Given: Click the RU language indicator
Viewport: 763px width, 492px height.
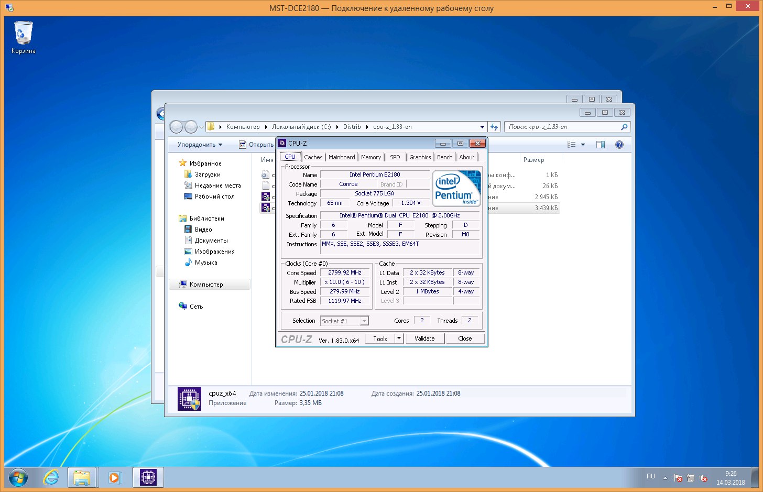Looking at the screenshot, I should 650,476.
